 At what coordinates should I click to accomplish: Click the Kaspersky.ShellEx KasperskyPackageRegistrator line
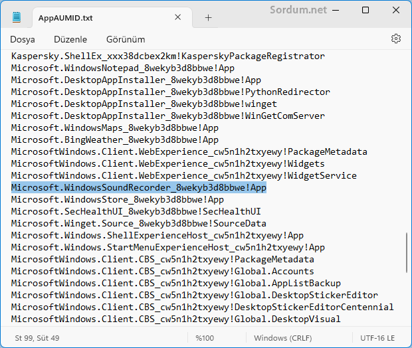pos(168,56)
